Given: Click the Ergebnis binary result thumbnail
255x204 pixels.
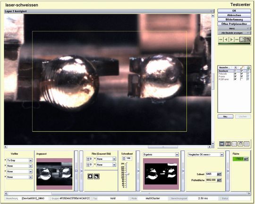Looking at the screenshot, I should (161, 174).
